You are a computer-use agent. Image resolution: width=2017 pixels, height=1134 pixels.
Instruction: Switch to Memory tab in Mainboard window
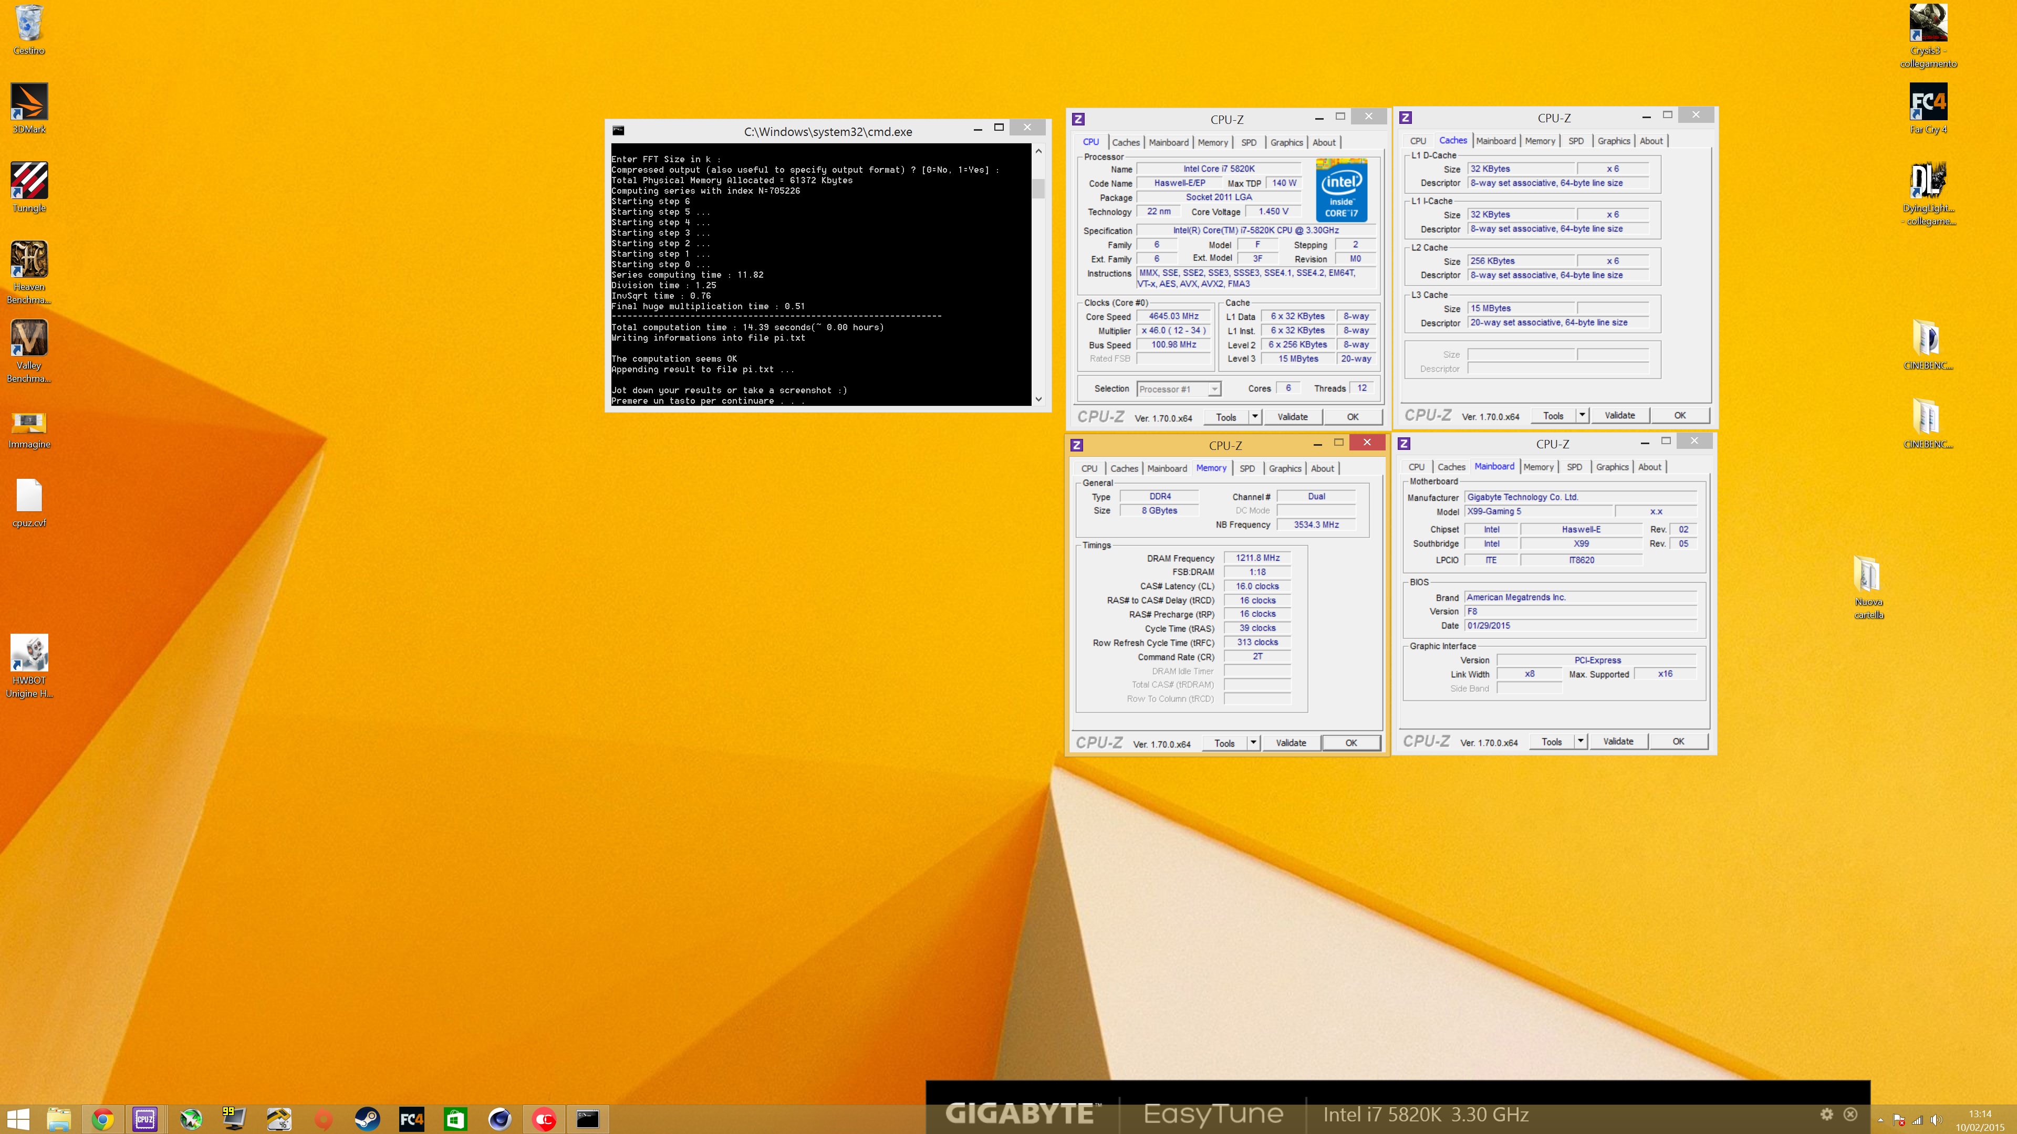pos(1538,466)
